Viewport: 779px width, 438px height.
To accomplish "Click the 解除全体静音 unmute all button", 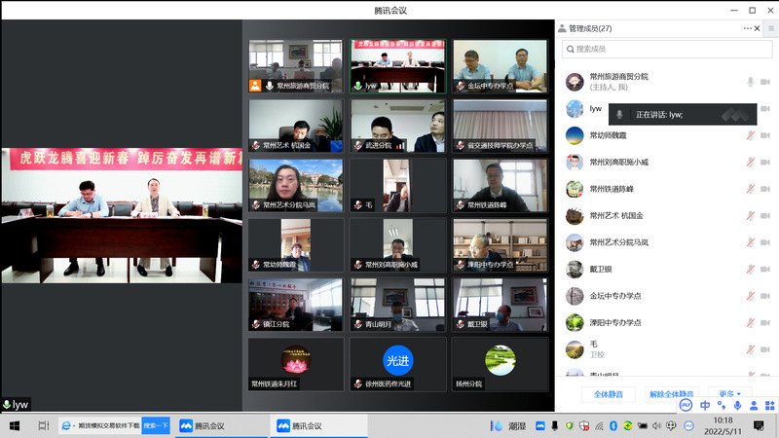I will tap(671, 394).
